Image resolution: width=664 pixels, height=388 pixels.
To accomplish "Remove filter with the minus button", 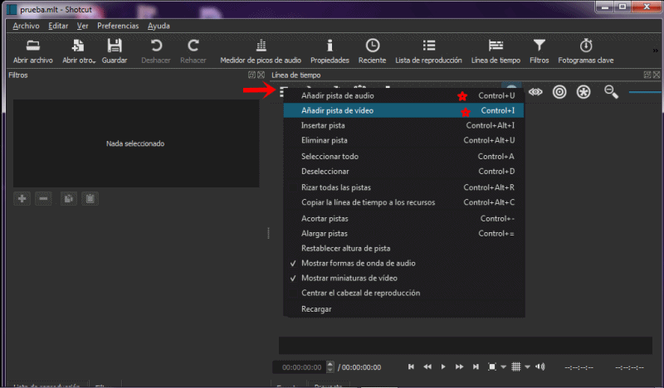I will [43, 198].
